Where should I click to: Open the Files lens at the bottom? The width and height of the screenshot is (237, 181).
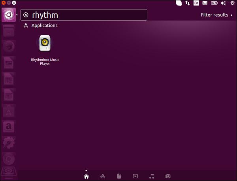pyautogui.click(x=119, y=176)
